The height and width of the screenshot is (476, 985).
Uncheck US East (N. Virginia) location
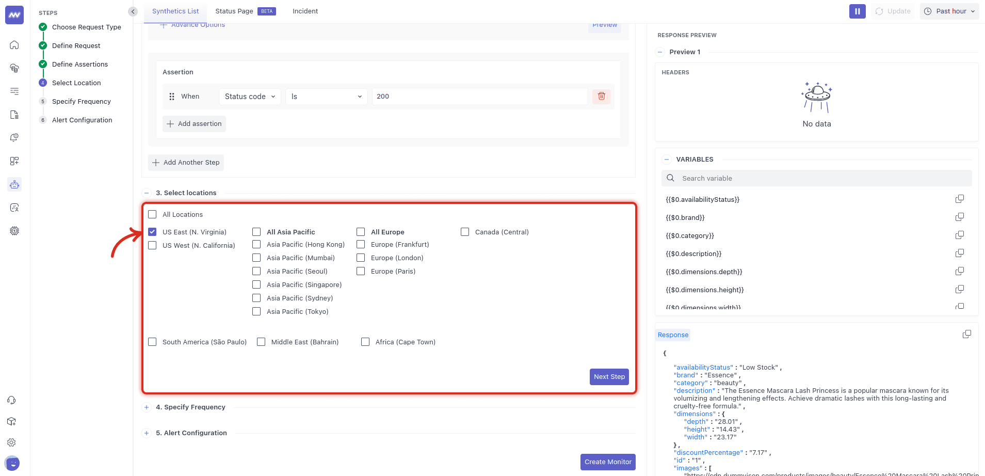click(152, 232)
